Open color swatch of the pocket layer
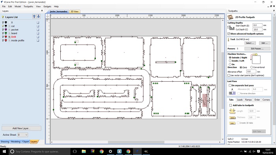276x155 pixels. point(6,30)
